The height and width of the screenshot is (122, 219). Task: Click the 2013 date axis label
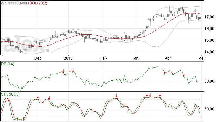pyautogui.click(x=68, y=58)
